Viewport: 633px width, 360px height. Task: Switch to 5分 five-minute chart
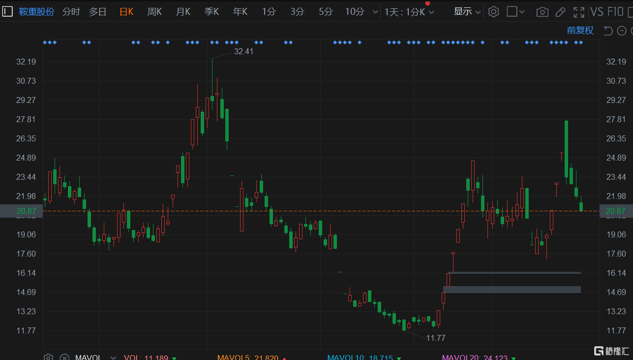pos(326,12)
